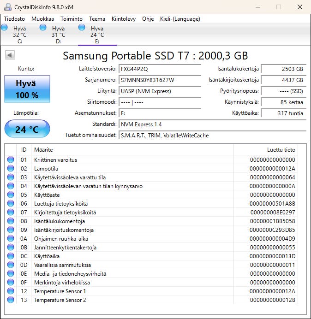The image size is (311, 319).
Task: Click the Sarjanumero serial number field
Action: coord(160,80)
